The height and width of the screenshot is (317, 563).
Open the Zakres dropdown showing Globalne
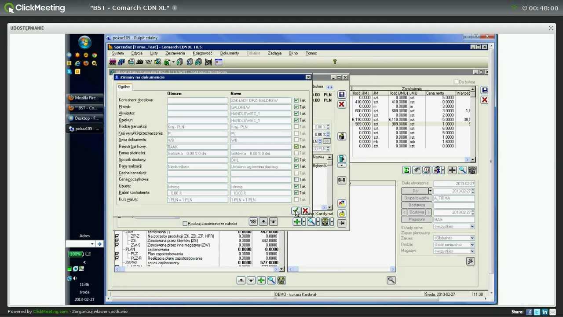point(472,238)
